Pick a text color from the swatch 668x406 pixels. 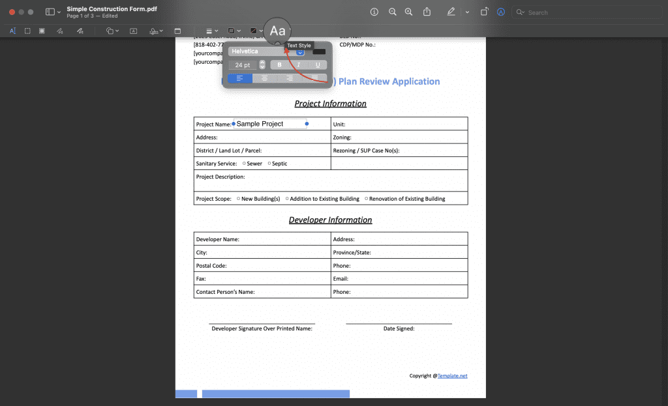click(320, 52)
